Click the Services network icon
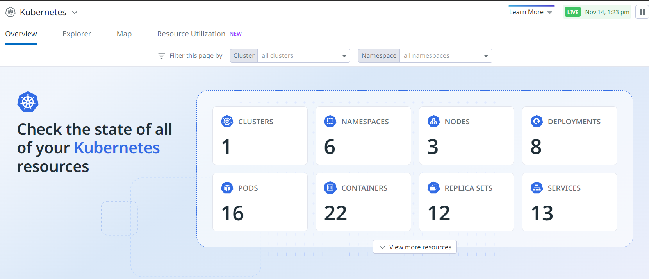 [x=537, y=188]
